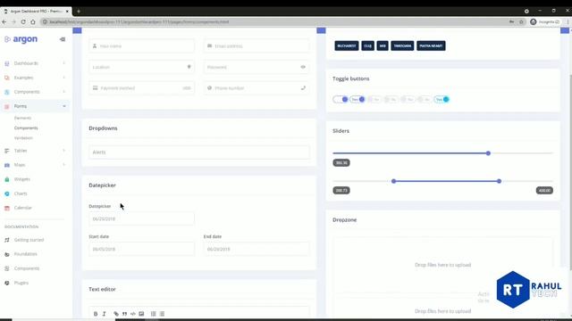Click the Calendar sidebar icon
Screen dimensions: 572x321
[7, 208]
